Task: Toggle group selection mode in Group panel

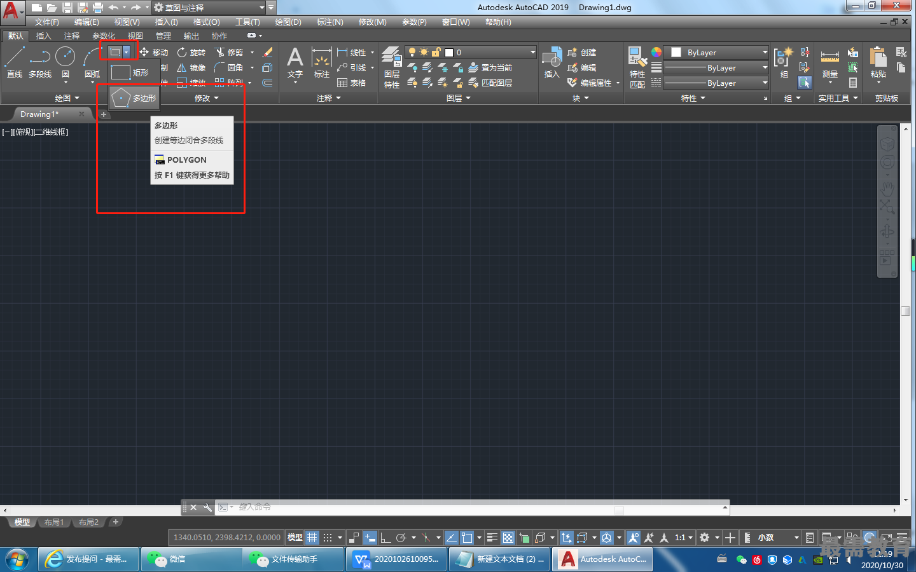Action: pos(805,83)
